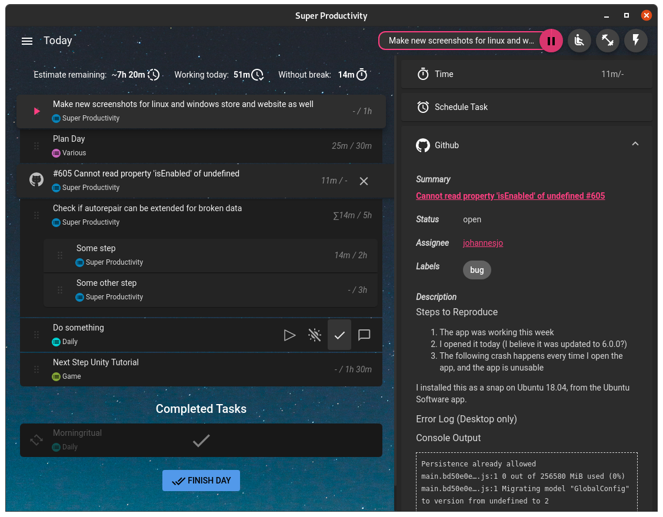Screen dimensions: 663x517
Task: Click the take-a-break posture icon in toolbar
Action: tap(579, 41)
